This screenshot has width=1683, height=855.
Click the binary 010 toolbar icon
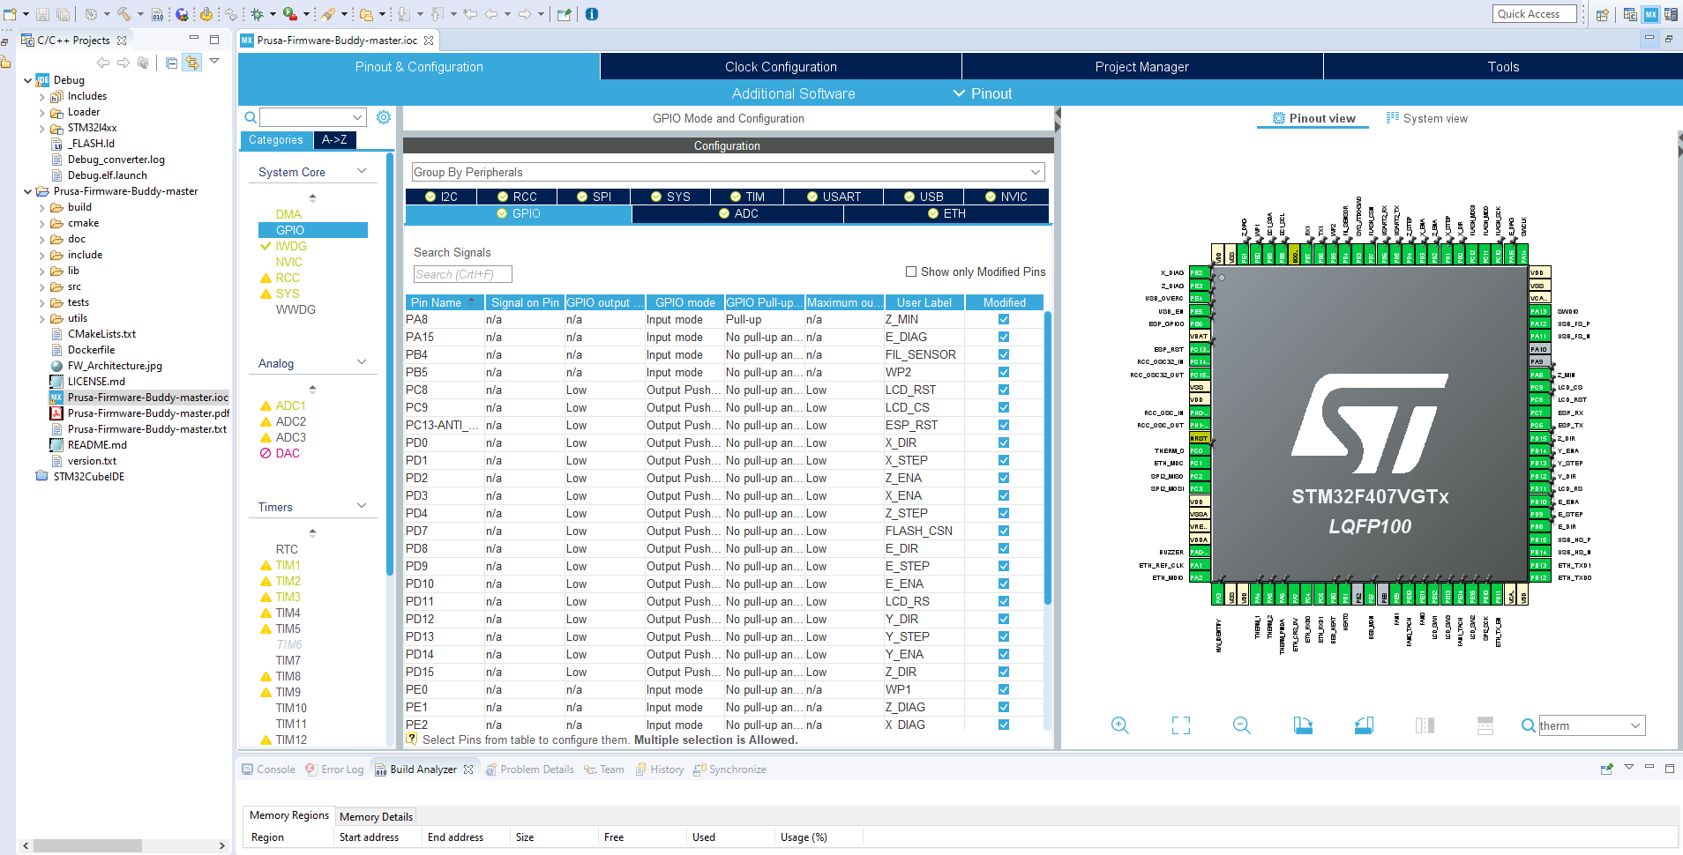[x=157, y=14]
